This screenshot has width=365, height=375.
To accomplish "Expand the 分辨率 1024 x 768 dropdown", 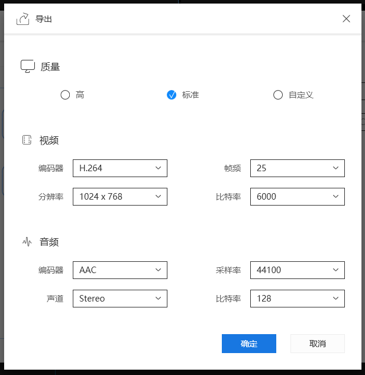I will coord(120,197).
